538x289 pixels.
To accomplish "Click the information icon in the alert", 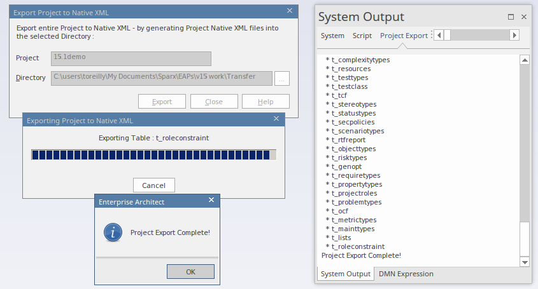I will click(x=113, y=232).
